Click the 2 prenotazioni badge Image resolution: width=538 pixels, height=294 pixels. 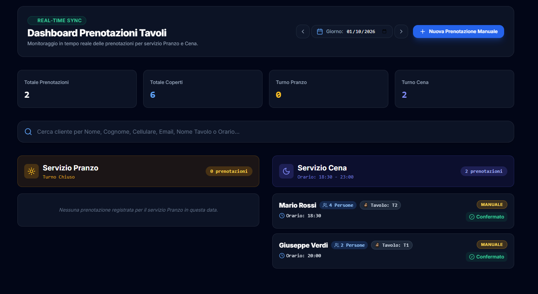tap(484, 171)
